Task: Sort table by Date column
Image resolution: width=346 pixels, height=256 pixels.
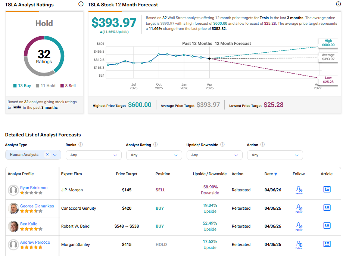Action: pyautogui.click(x=271, y=174)
